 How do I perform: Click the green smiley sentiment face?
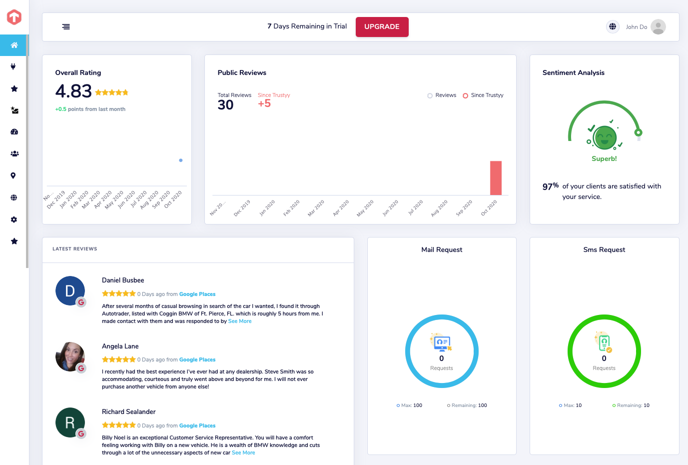605,137
